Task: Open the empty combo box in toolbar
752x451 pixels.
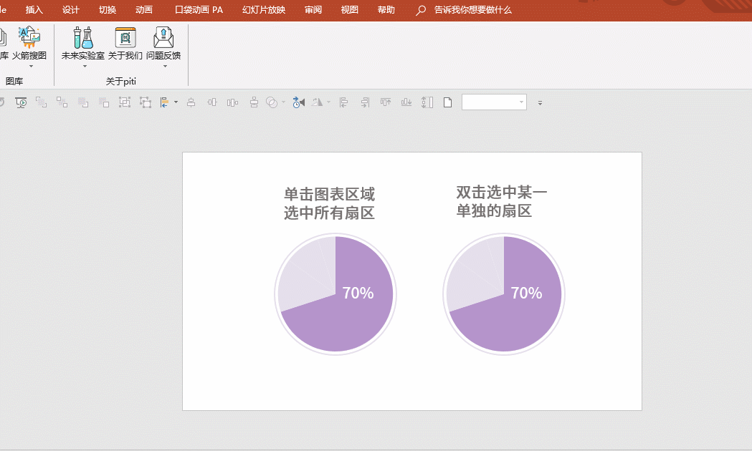Action: pos(494,102)
